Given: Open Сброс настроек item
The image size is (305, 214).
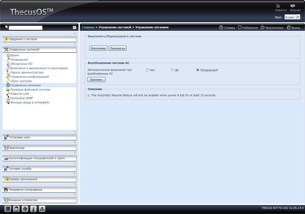Looking at the screenshot, I should [21, 81].
